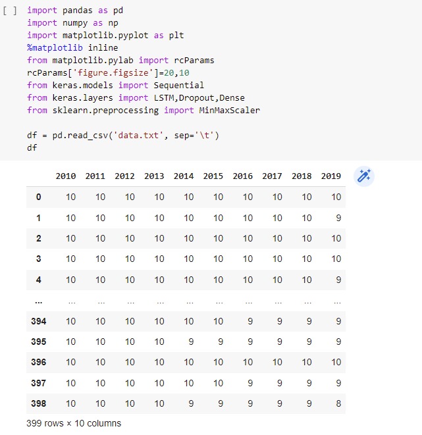The width and height of the screenshot is (422, 435).
Task: Select row index 398
Action: click(x=39, y=403)
